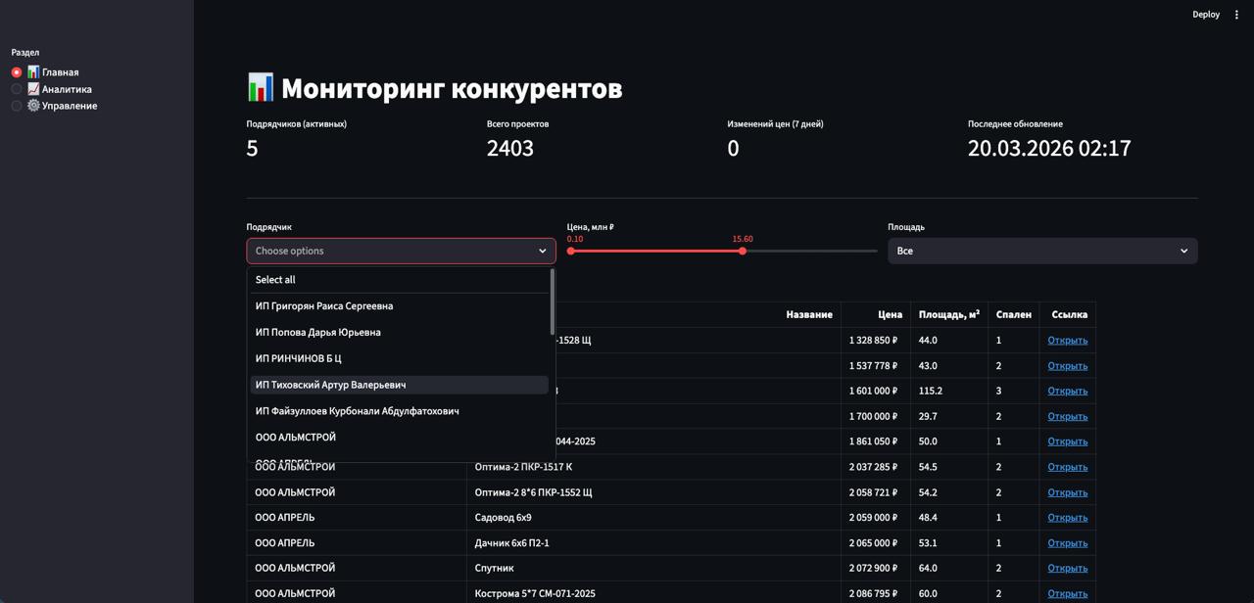Click the trending chart icon beside Аналитика
This screenshot has height=603, width=1254.
(31, 88)
